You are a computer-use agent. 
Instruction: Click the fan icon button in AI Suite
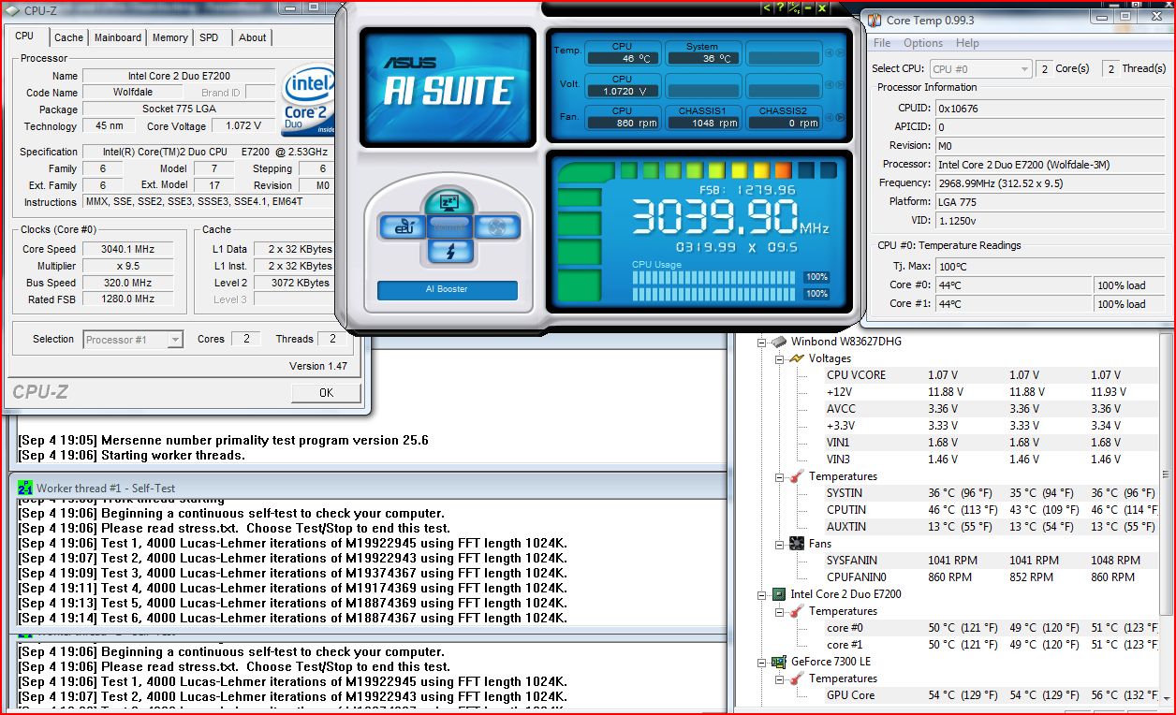click(498, 226)
